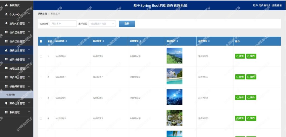This screenshot has width=286, height=137.
Task: Click the grid icon beside 评价评分管理
Action: click(6, 77)
